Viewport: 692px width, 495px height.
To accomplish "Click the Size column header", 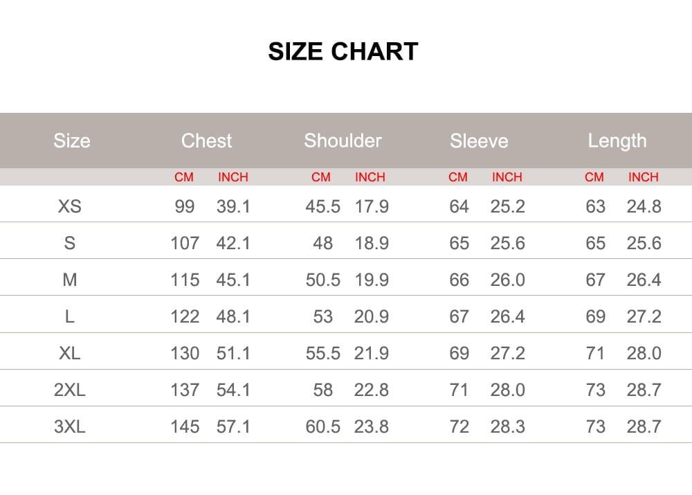I will [x=72, y=141].
